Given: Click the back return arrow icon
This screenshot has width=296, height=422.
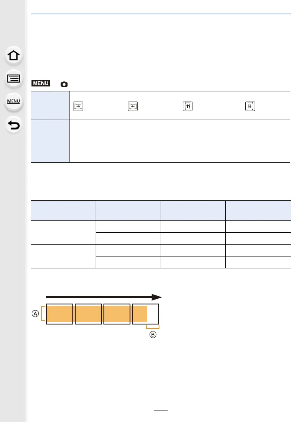Looking at the screenshot, I should pos(13,125).
